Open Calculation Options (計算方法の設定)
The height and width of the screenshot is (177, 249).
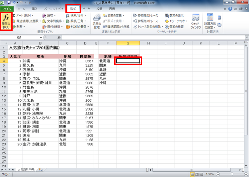point(210,22)
